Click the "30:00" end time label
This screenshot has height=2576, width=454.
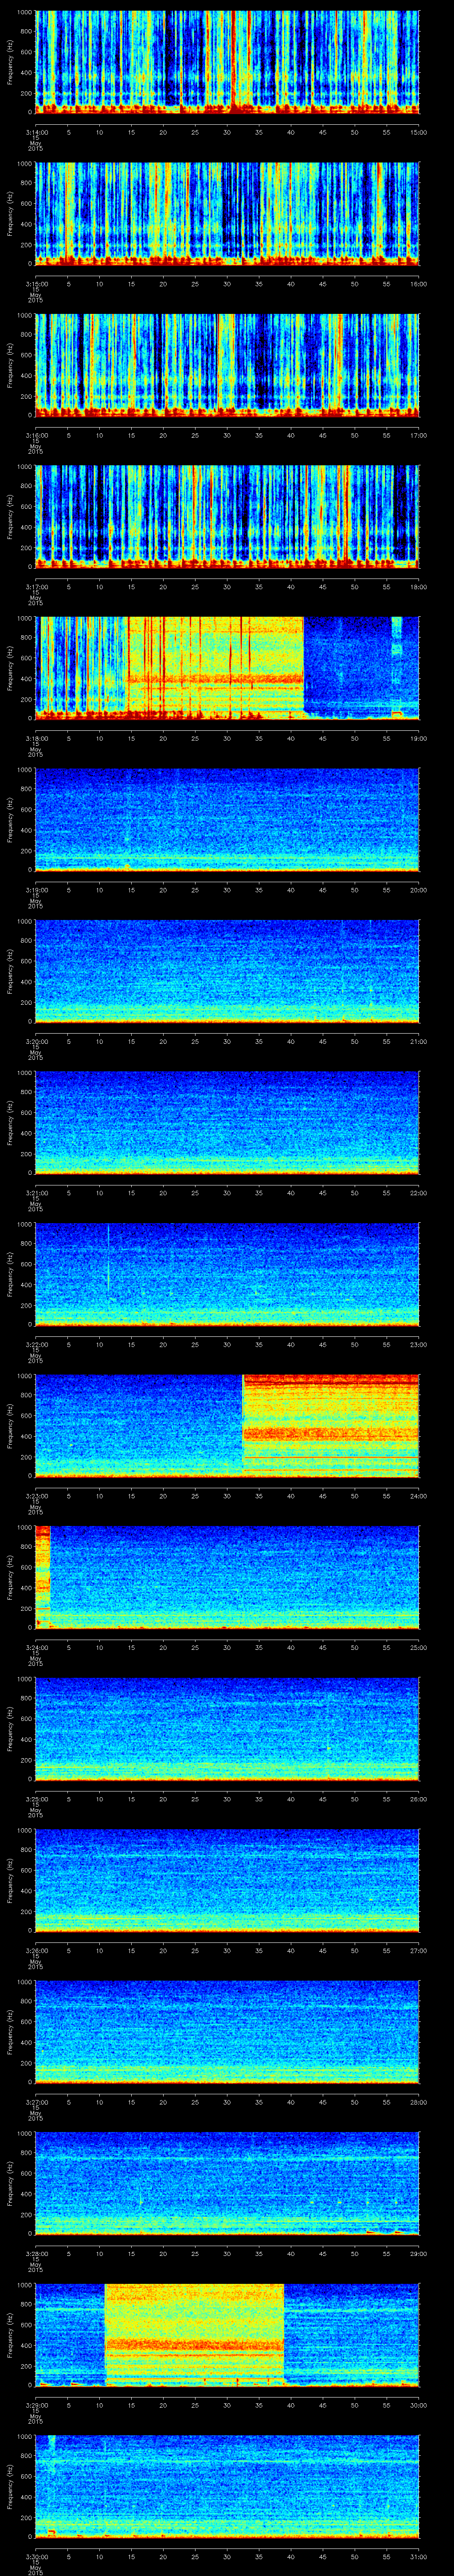[x=419, y=2404]
